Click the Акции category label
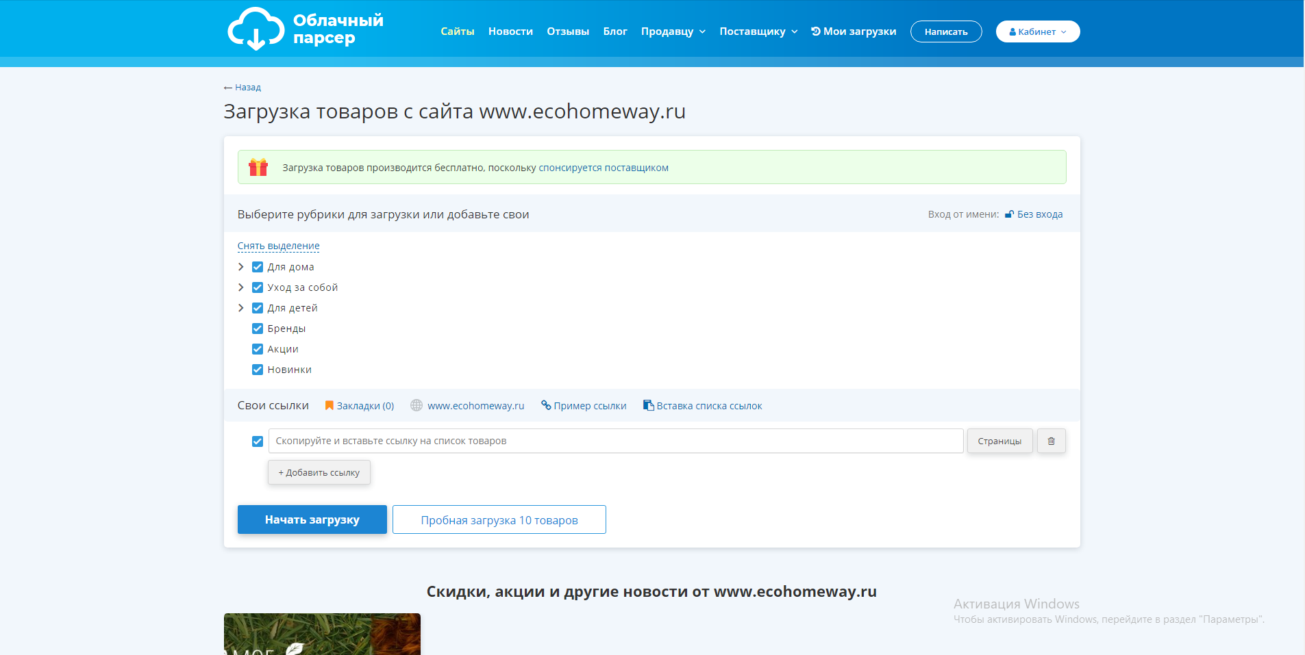 [x=283, y=349]
